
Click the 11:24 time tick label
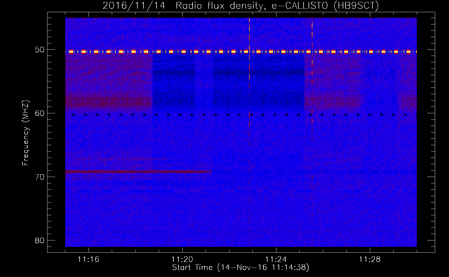coord(276,260)
